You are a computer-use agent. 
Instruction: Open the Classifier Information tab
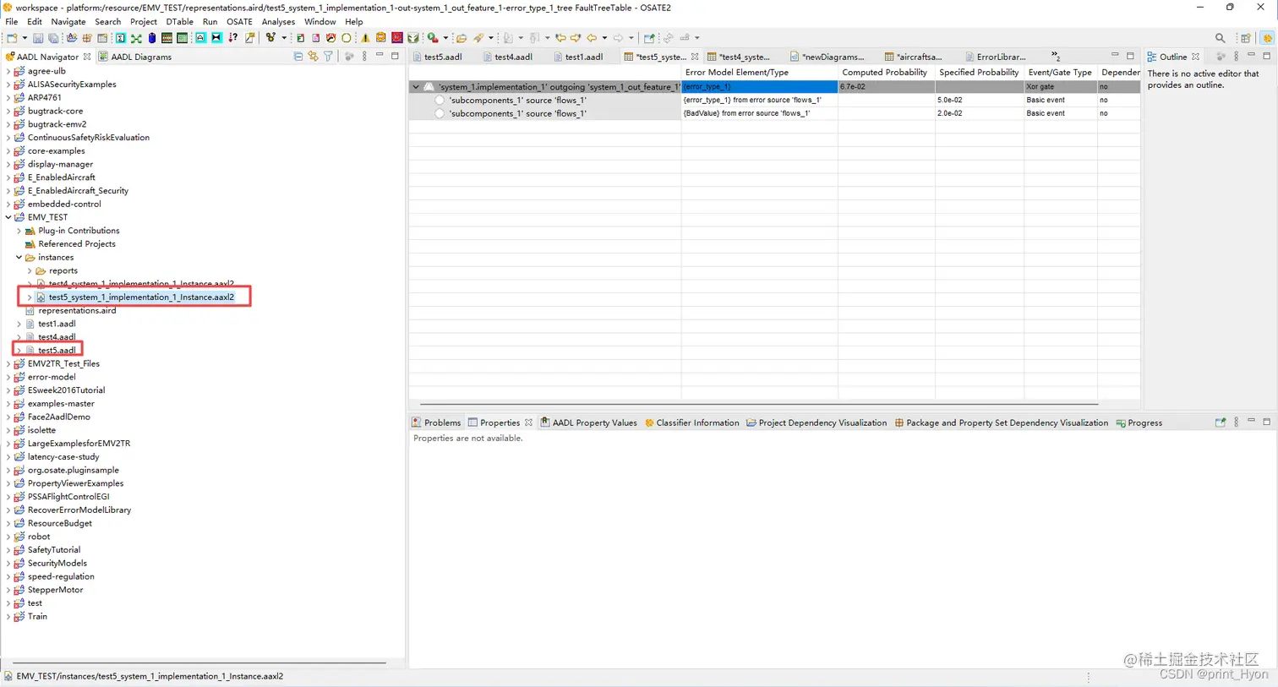pyautogui.click(x=692, y=423)
